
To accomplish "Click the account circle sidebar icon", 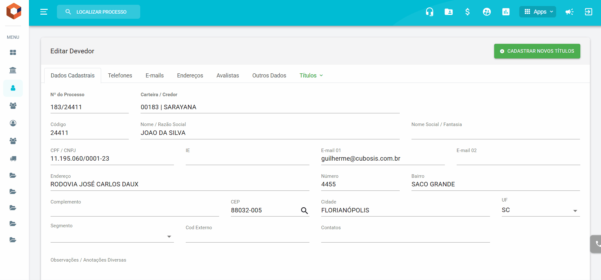I will tap(13, 123).
